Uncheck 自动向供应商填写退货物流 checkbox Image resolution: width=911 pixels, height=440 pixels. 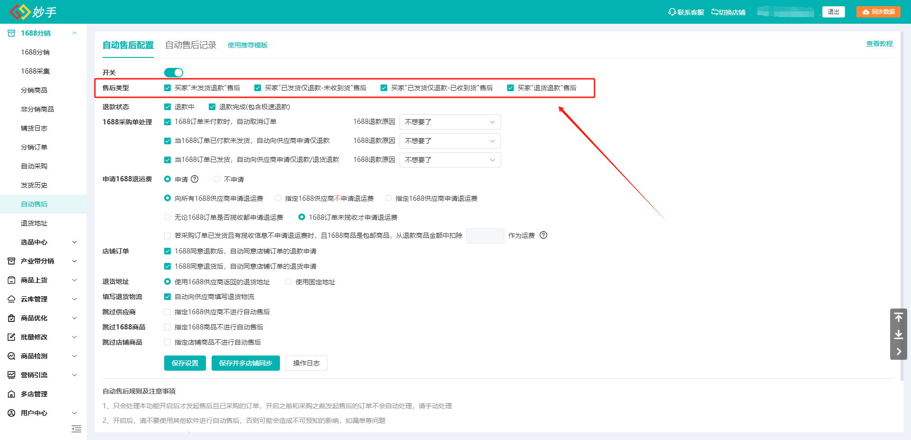pyautogui.click(x=167, y=297)
